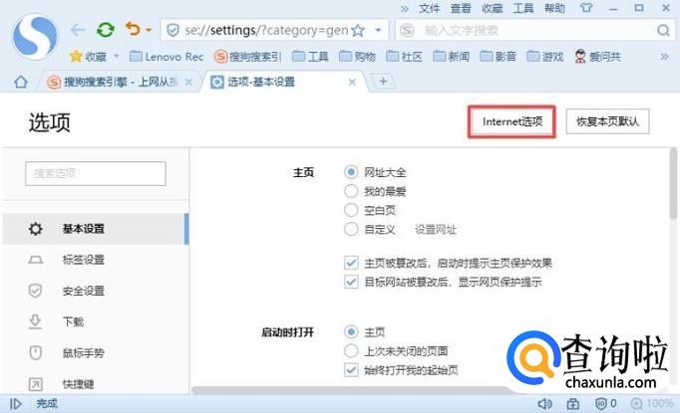
Task: Expand the 收藏 favorites dropdown arrow
Action: [x=116, y=57]
